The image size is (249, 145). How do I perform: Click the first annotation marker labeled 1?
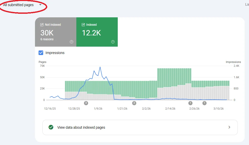tap(190, 103)
